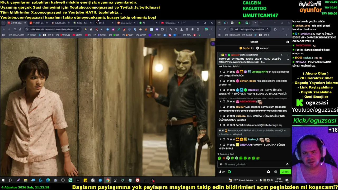The width and height of the screenshot is (338, 190).
Task: Open the profile avatar in the left browser
Action: point(206,29)
